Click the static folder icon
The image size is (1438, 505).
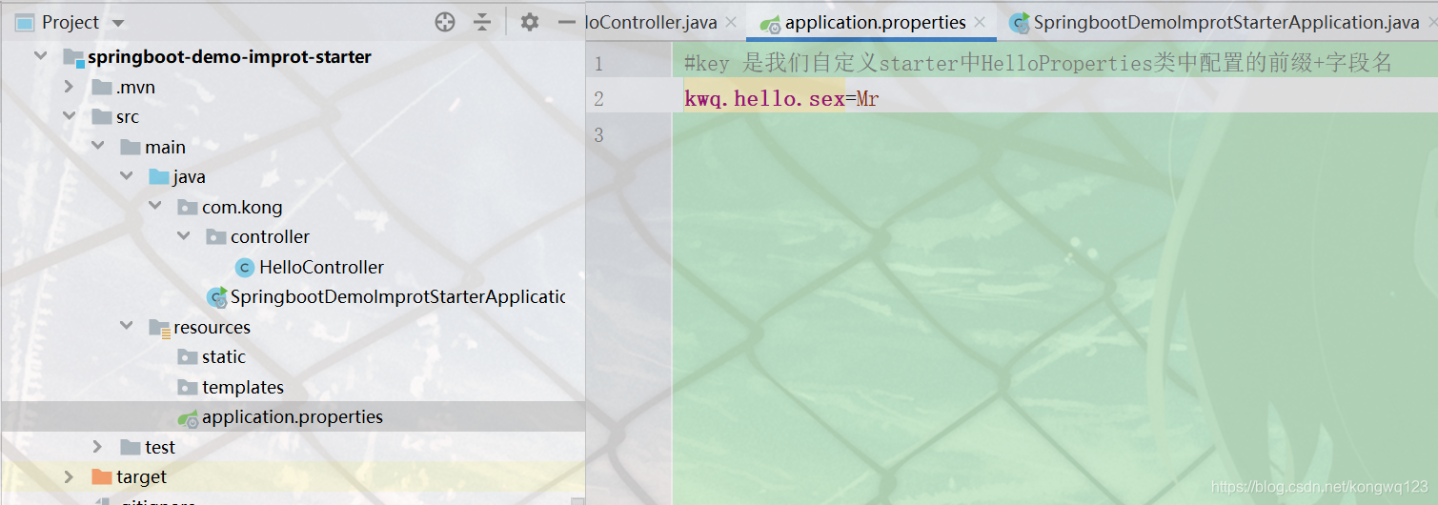(188, 357)
